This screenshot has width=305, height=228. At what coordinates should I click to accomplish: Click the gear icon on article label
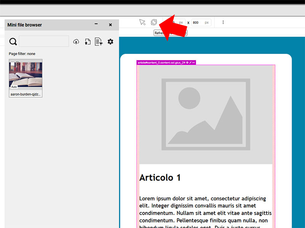[187, 62]
